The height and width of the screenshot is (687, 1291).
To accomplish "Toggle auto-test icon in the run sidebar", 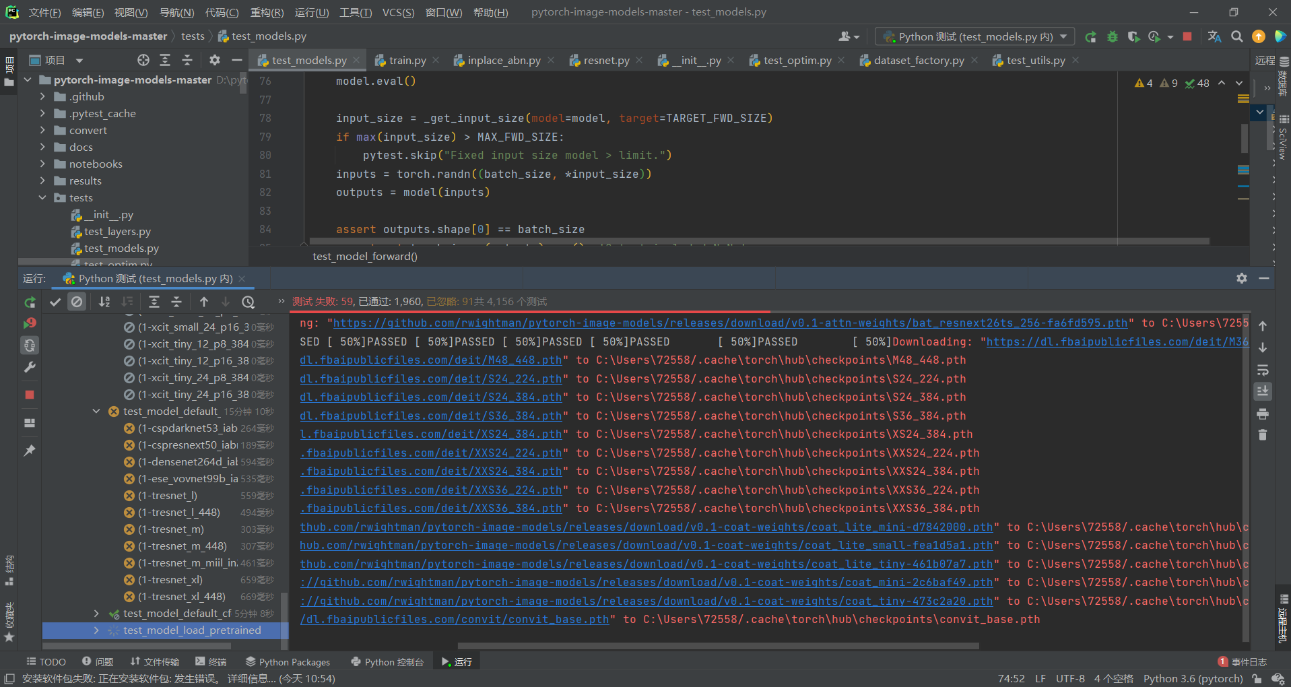I will (30, 346).
